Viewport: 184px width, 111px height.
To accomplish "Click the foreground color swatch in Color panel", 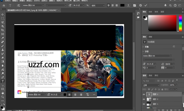I will [144, 17].
